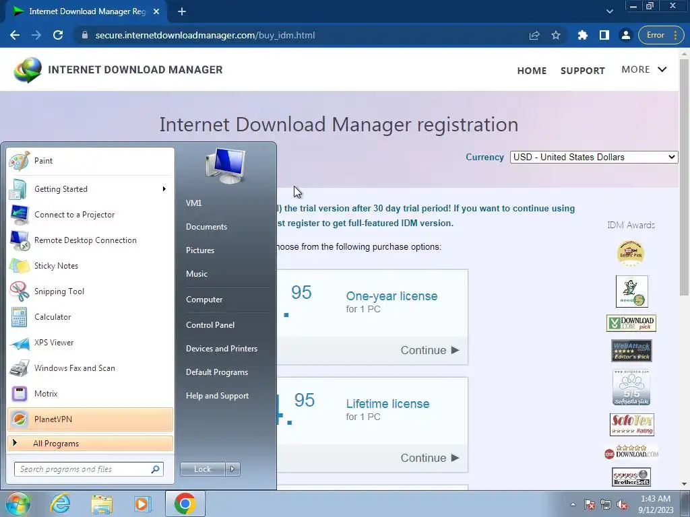Open Chrome extensions puzzle icon
The image size is (690, 517).
tap(583, 35)
